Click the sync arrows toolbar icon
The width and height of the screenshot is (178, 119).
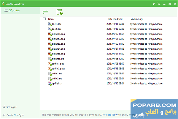[45, 12]
